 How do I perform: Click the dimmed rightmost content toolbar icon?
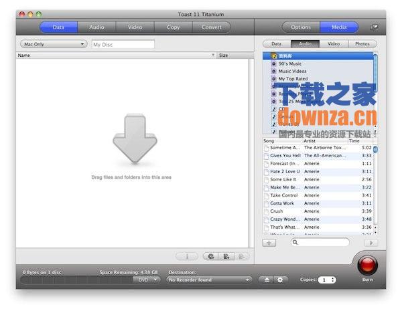click(241, 256)
